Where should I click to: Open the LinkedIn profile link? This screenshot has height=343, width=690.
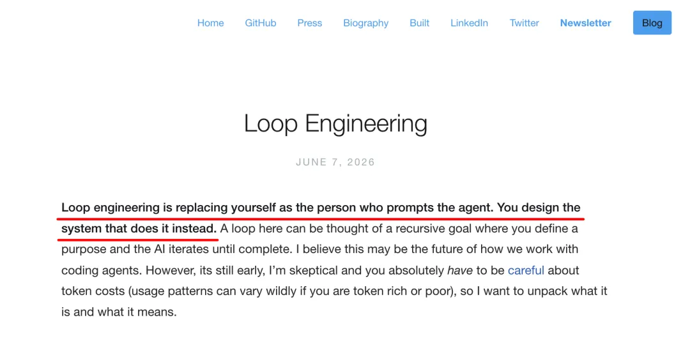469,23
